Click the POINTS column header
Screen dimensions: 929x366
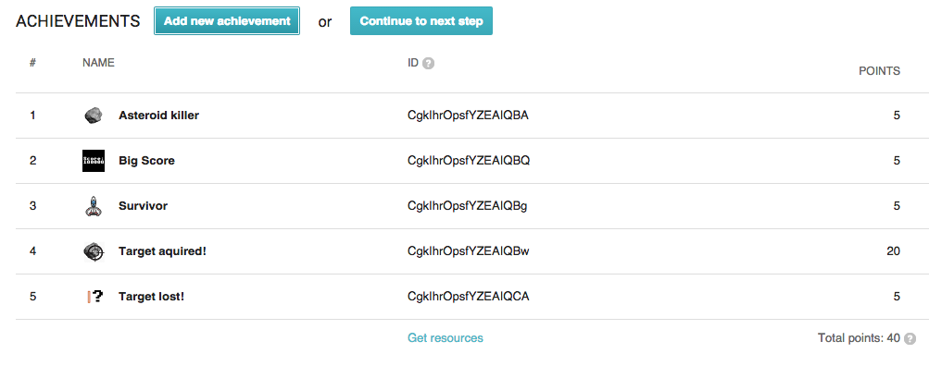[x=879, y=71]
